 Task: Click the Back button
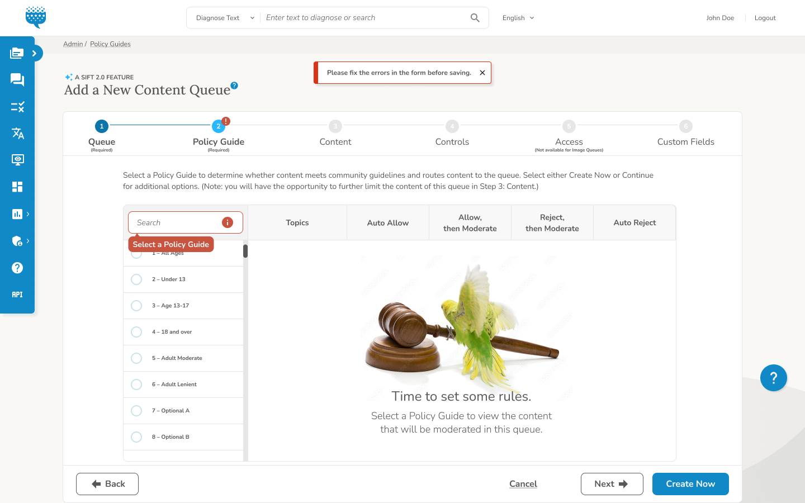107,484
